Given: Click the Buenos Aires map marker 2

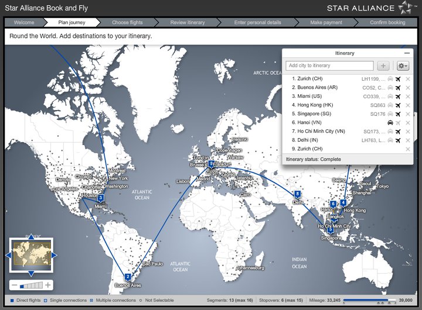Looking at the screenshot, I should click(x=128, y=277).
